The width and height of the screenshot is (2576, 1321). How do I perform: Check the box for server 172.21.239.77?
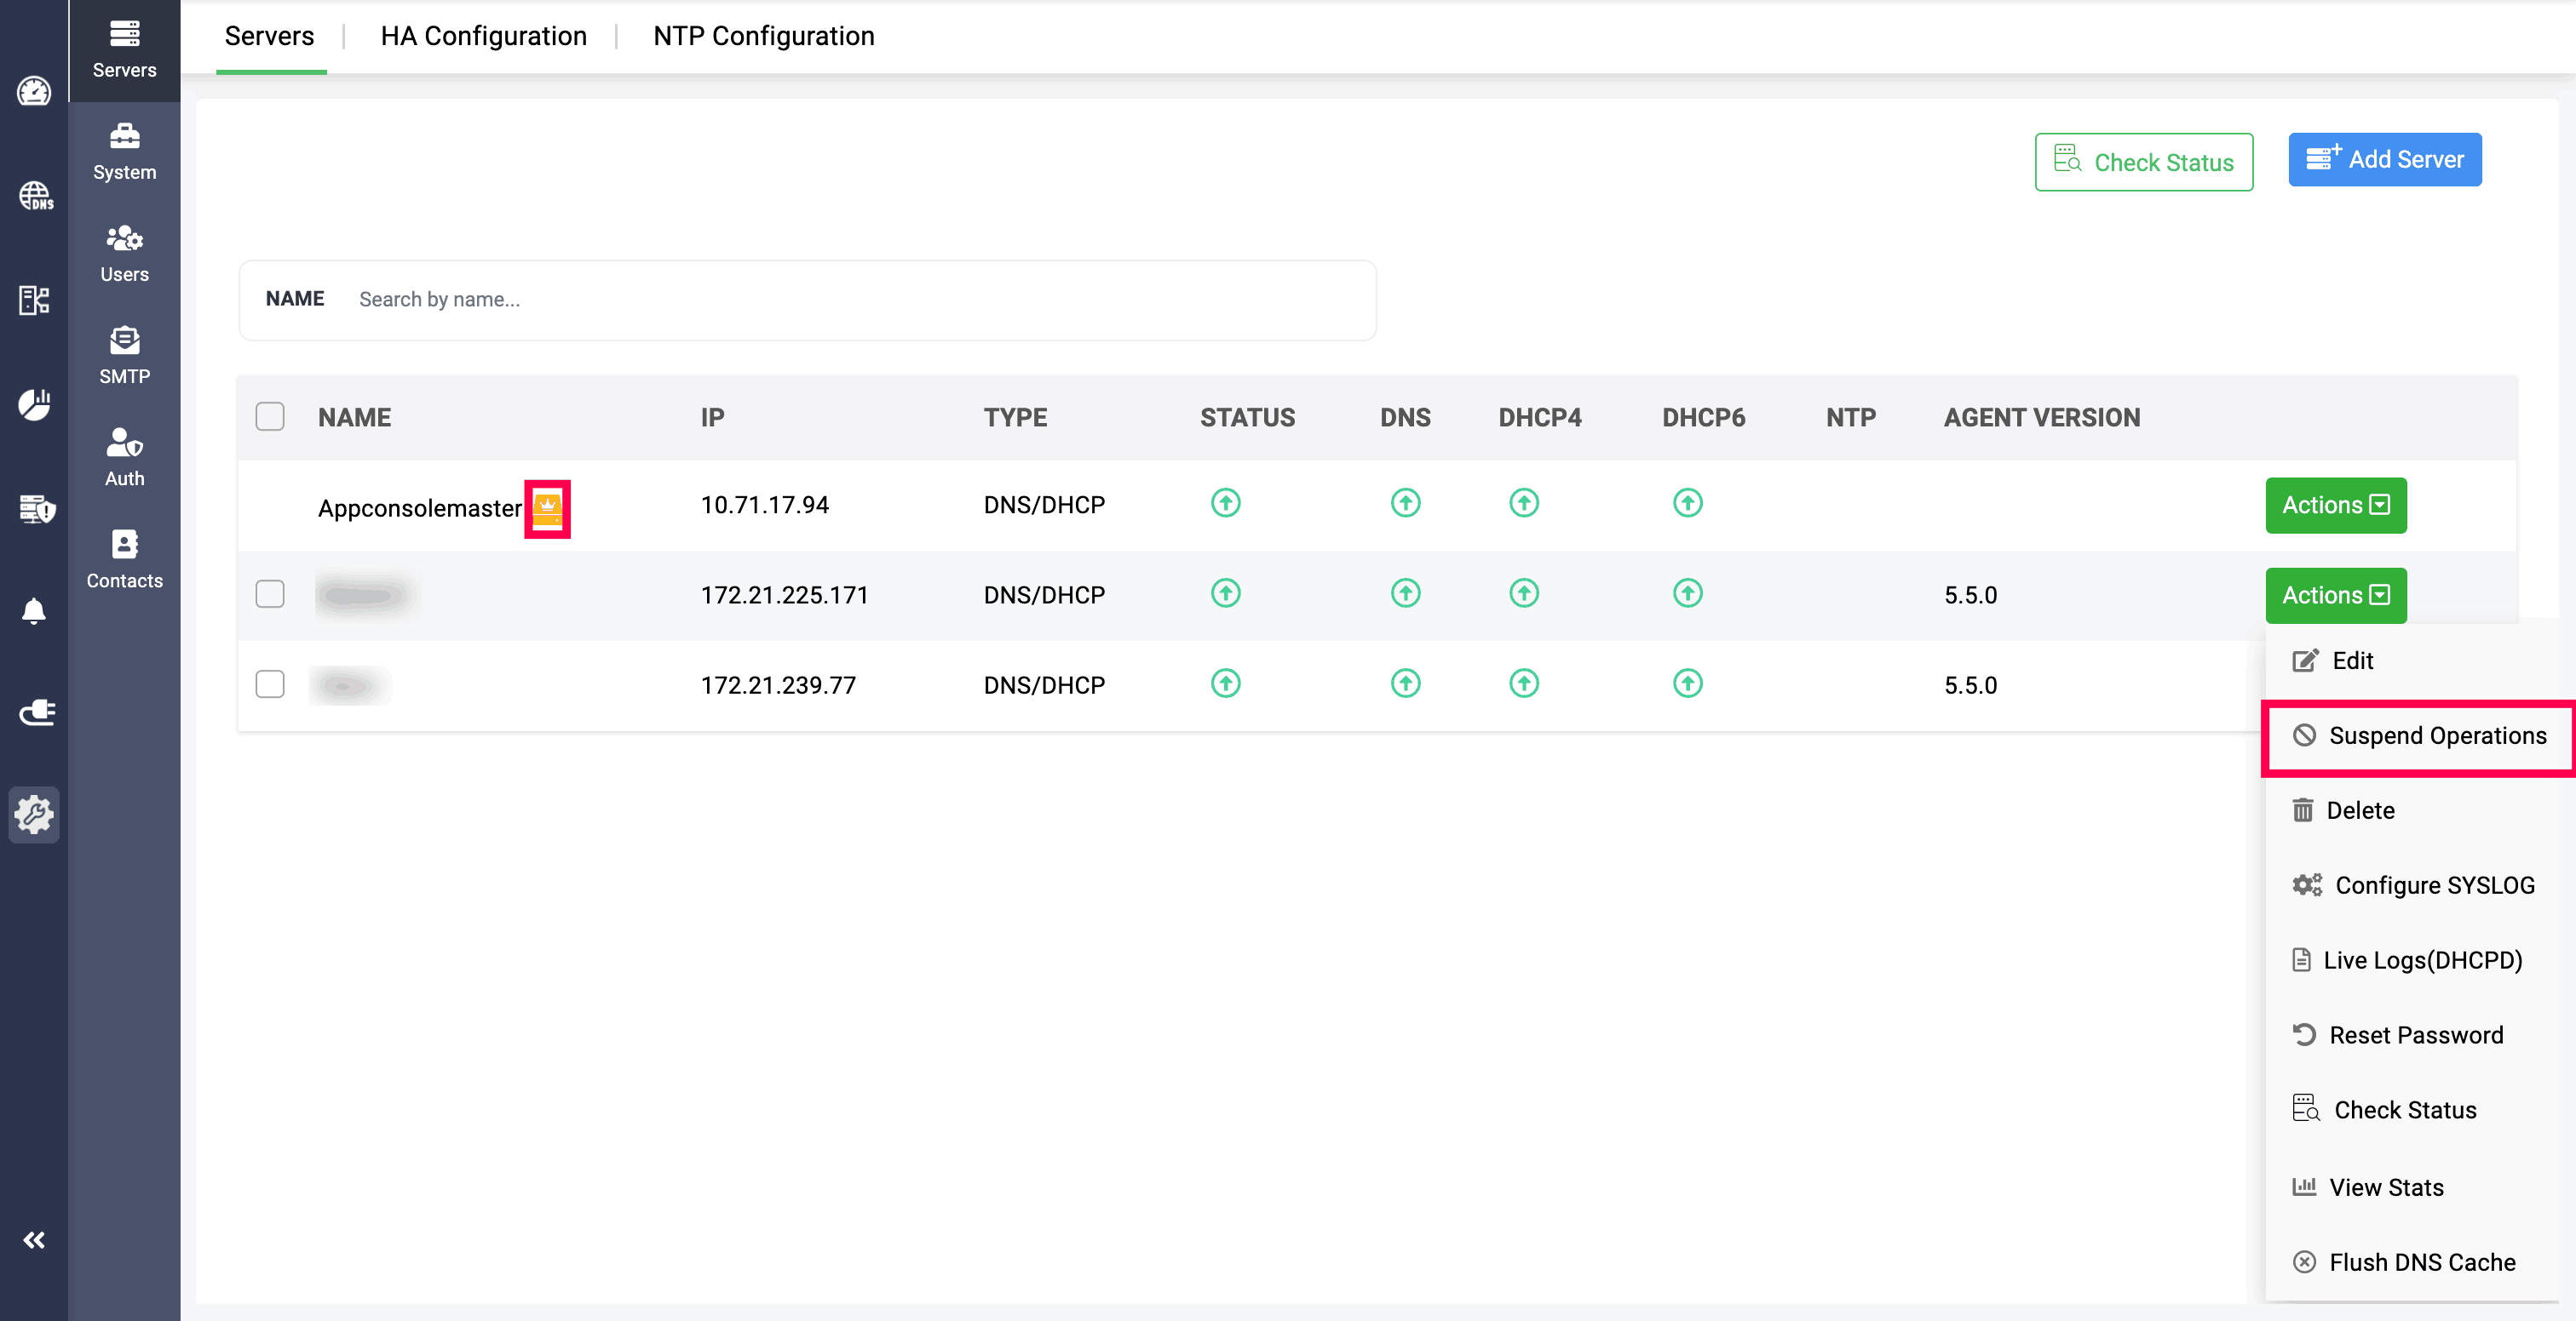point(270,684)
